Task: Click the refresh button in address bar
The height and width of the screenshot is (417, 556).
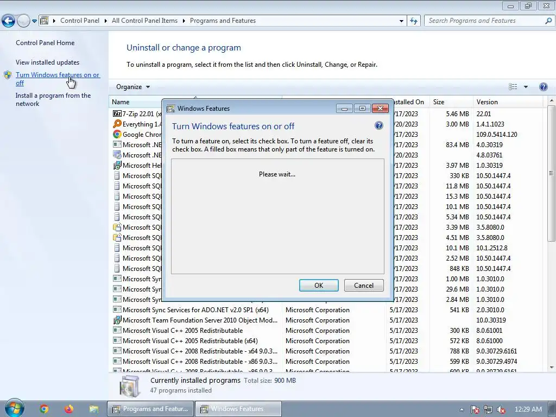Action: click(413, 21)
